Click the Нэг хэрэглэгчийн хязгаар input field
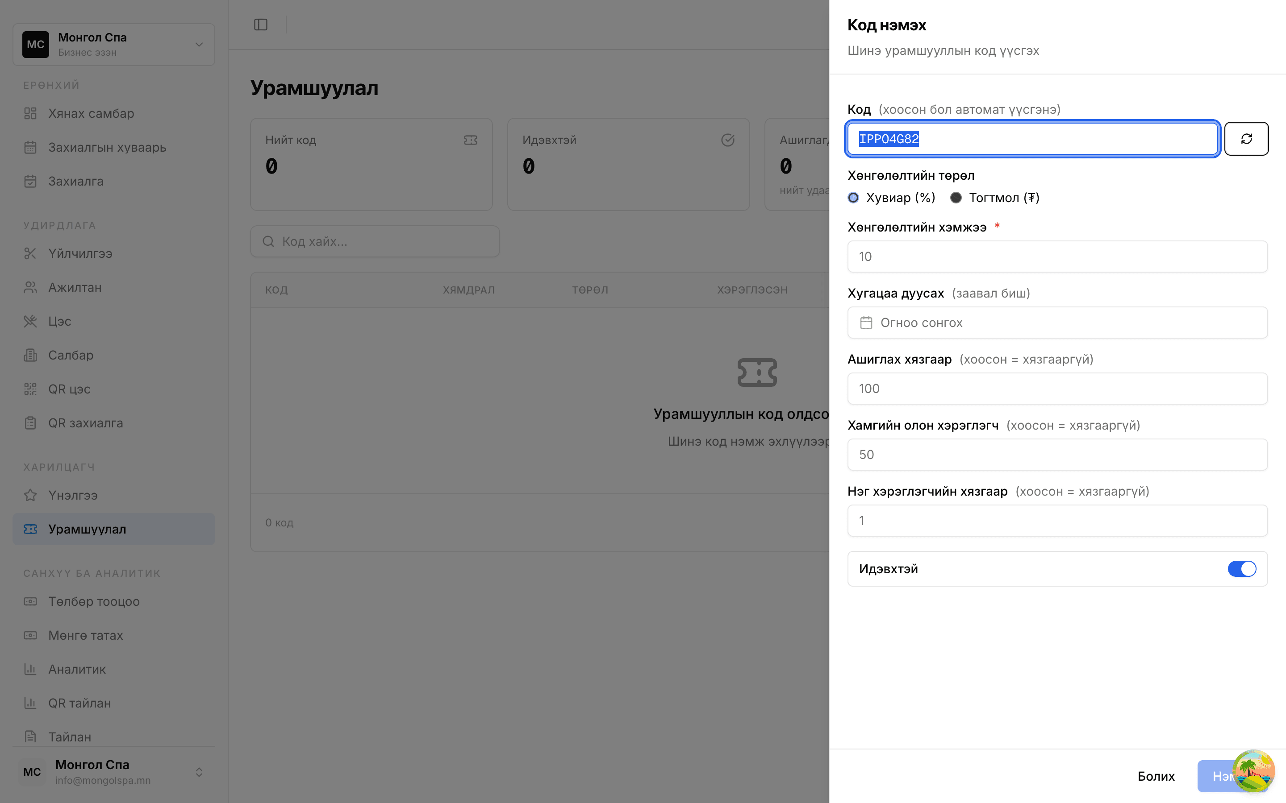1286x803 pixels. 1057,521
